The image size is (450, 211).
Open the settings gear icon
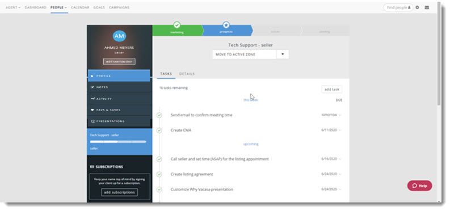417,7
